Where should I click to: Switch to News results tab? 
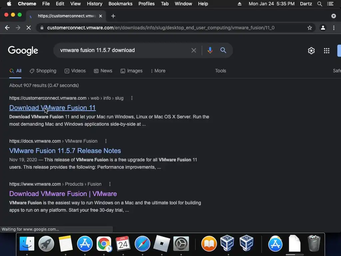(x=103, y=71)
